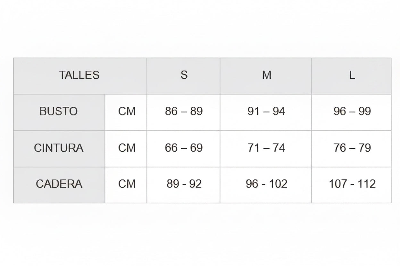
Task: Click the CM unit cell beside CADERA
Action: [126, 185]
